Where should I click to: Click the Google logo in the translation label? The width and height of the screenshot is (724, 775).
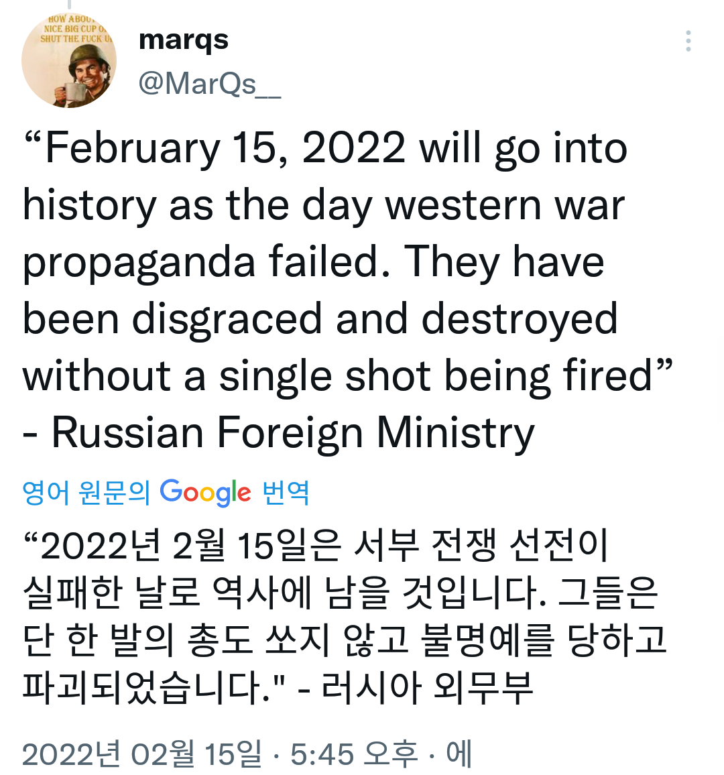[205, 493]
